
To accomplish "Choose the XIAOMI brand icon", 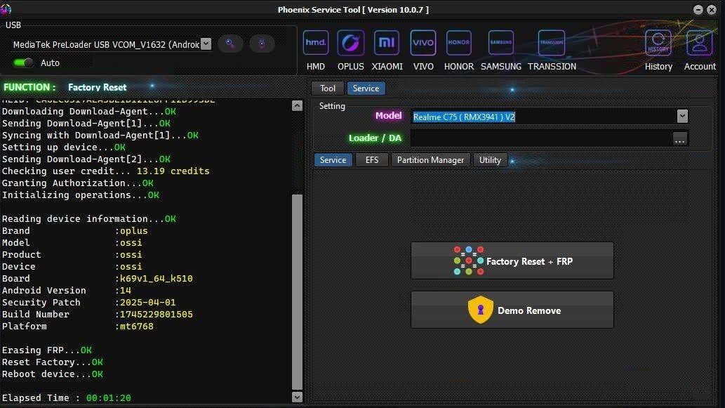I will click(387, 43).
